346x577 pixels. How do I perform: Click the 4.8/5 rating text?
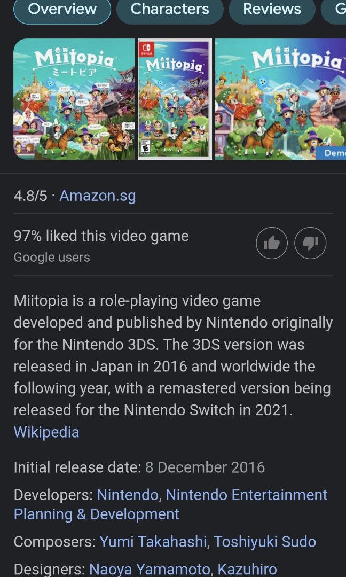(x=30, y=196)
